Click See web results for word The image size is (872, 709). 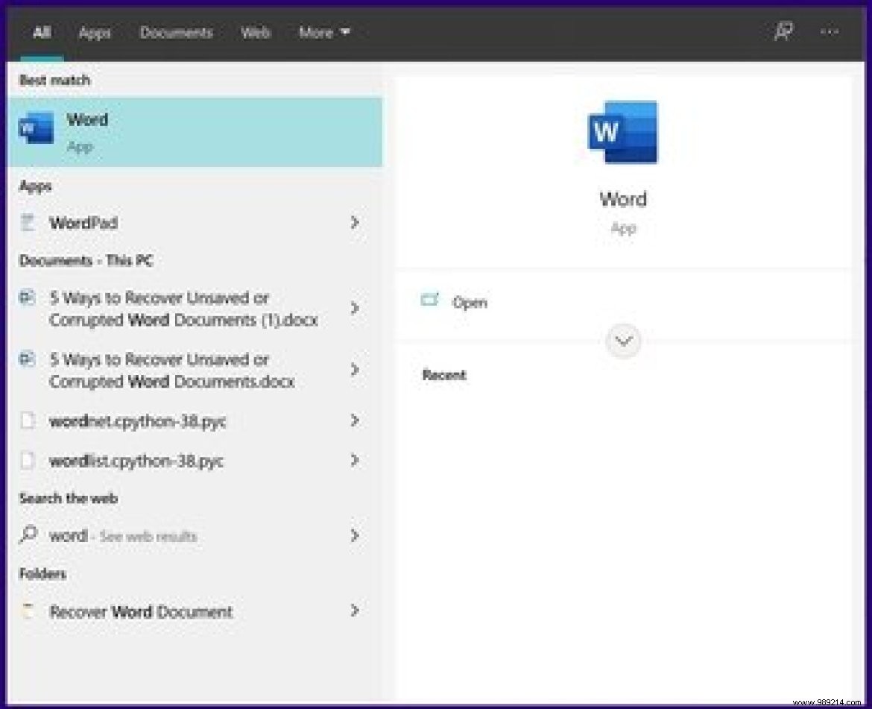pyautogui.click(x=149, y=536)
